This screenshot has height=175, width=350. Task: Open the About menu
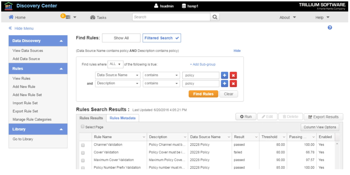tap(287, 17)
